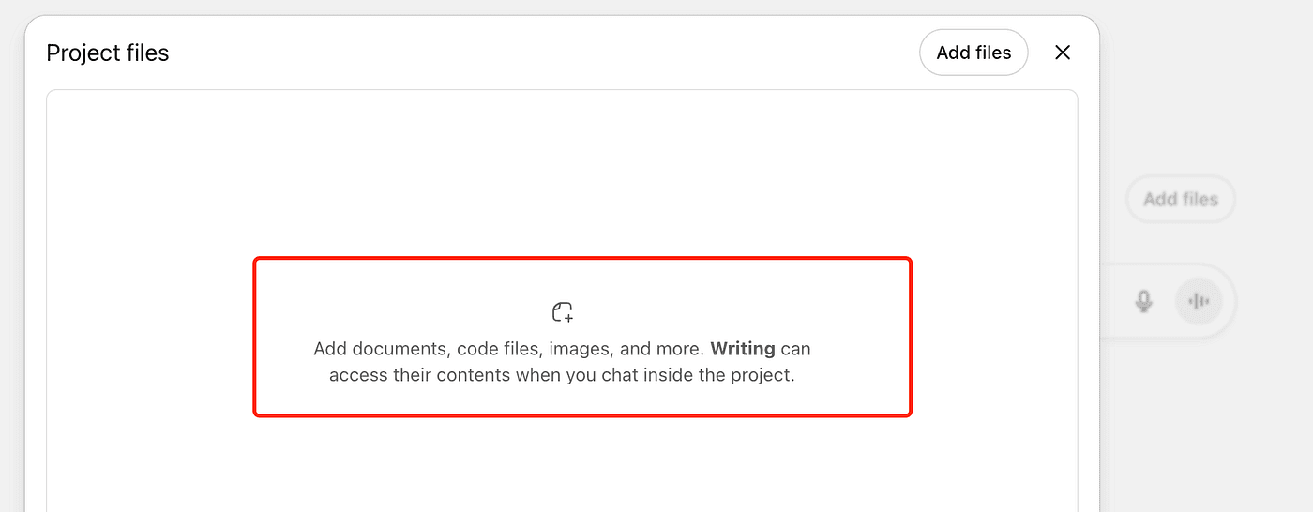Click the Add files button in dialog header
Image resolution: width=1313 pixels, height=512 pixels.
973,53
